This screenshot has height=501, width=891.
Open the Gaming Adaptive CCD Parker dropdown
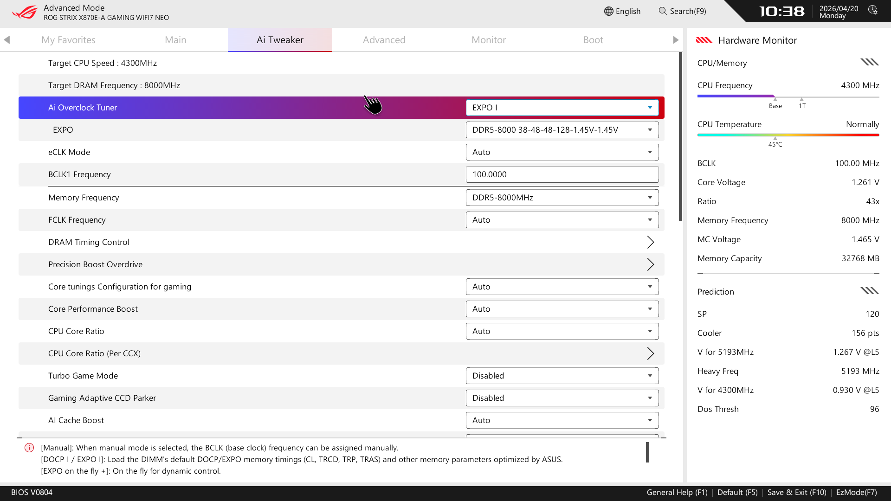(x=562, y=398)
